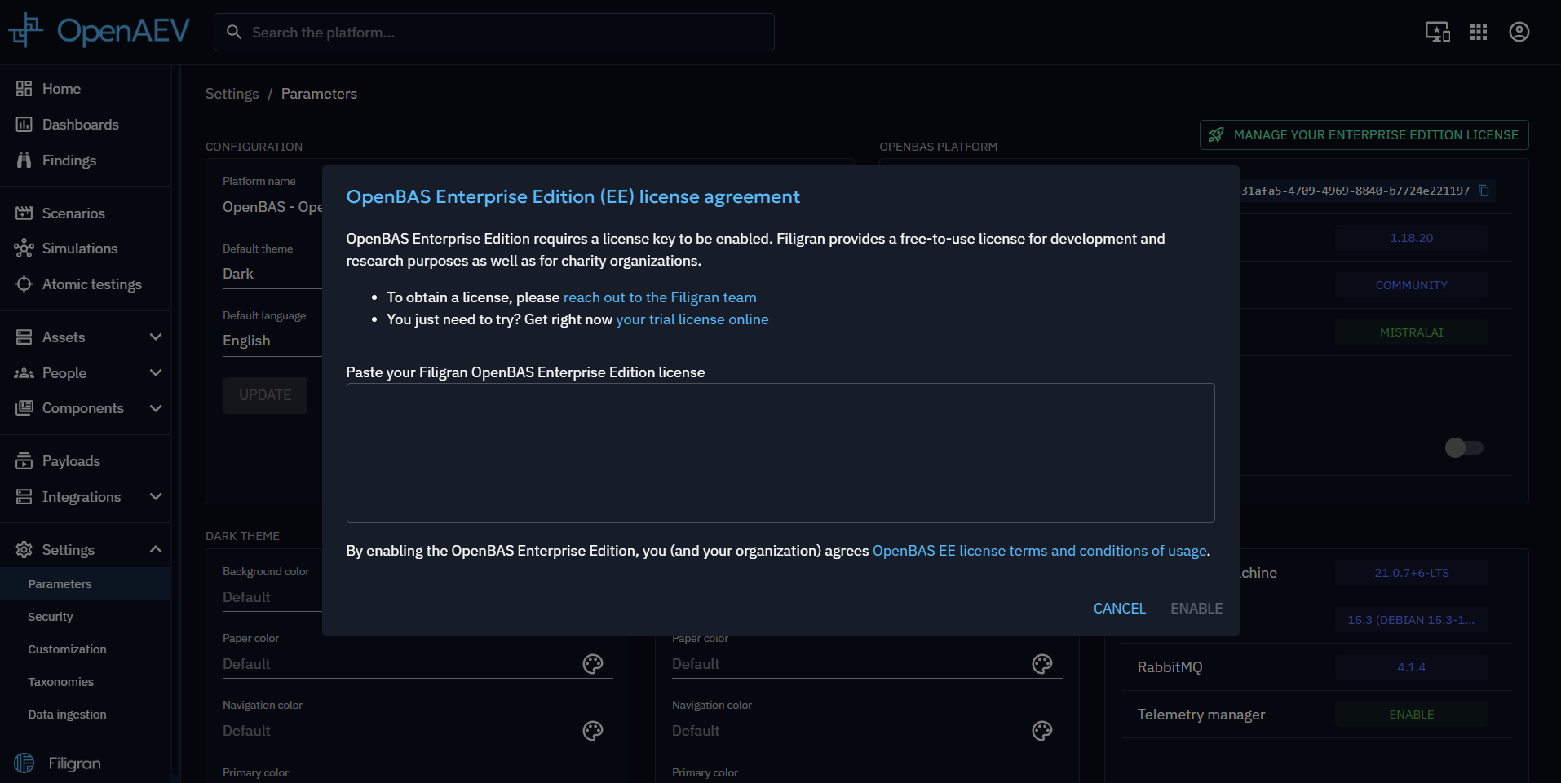This screenshot has width=1561, height=783.
Task: Open dark theme Navigation color palette icon
Action: tap(593, 731)
